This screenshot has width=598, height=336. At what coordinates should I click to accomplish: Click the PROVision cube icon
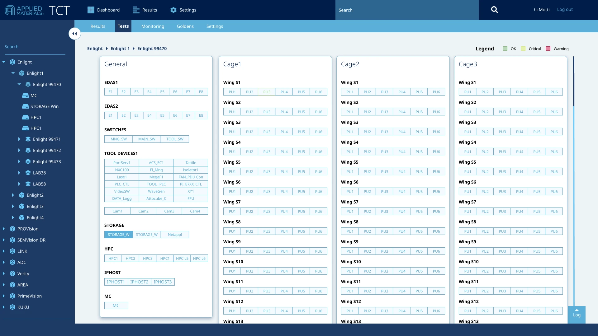[x=12, y=229]
